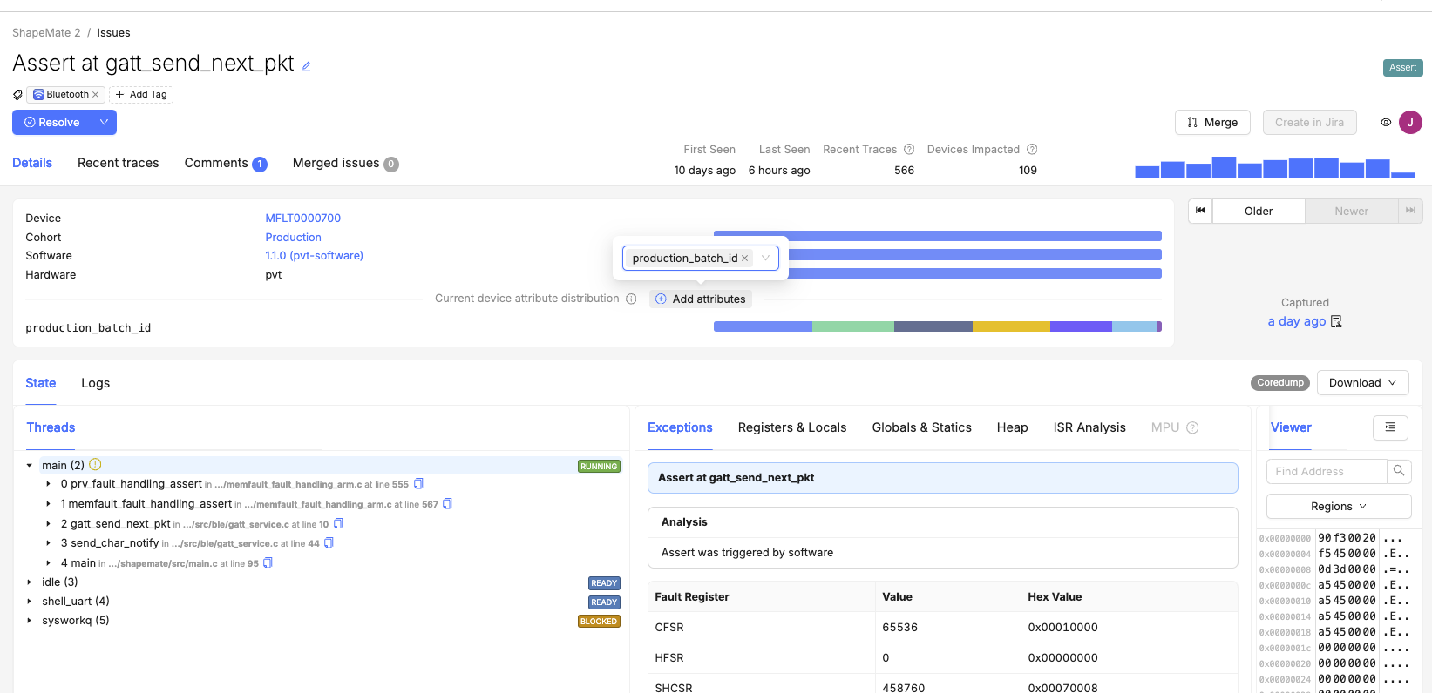Clear production_batch_id from attribute selector
The height and width of the screenshot is (693, 1432).
[744, 259]
